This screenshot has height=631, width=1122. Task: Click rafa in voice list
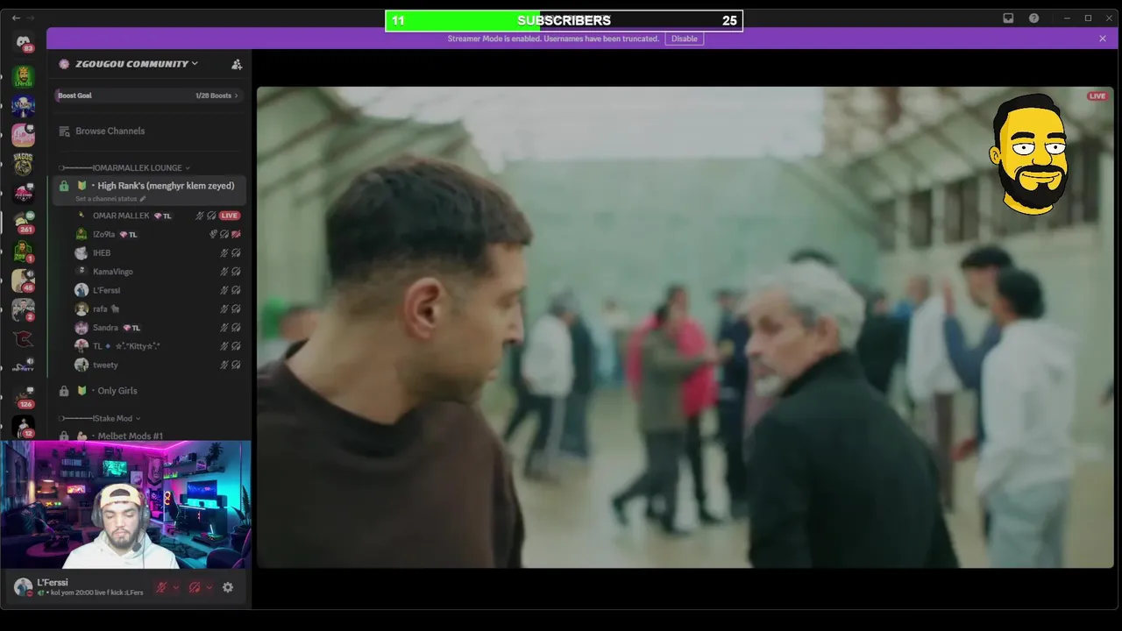(x=100, y=309)
